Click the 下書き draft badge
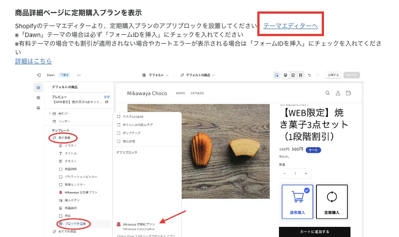This screenshot has width=399, height=237. coord(64,75)
